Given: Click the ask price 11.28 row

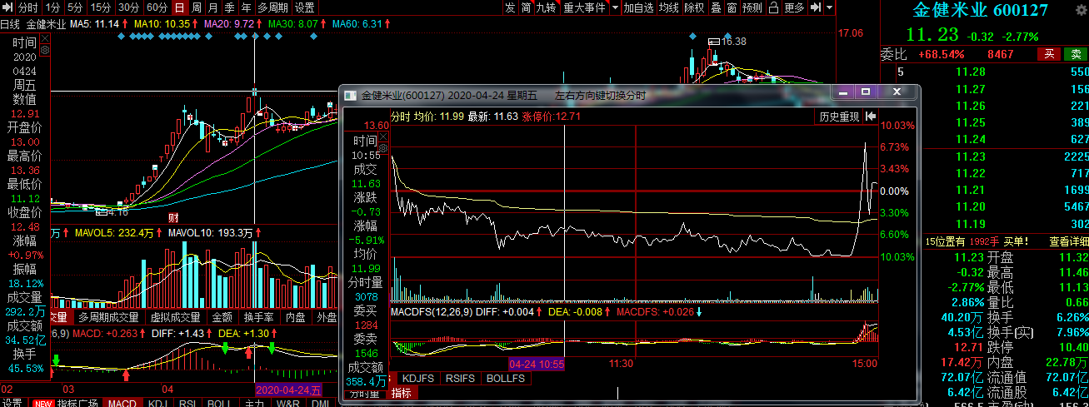Looking at the screenshot, I should 985,72.
